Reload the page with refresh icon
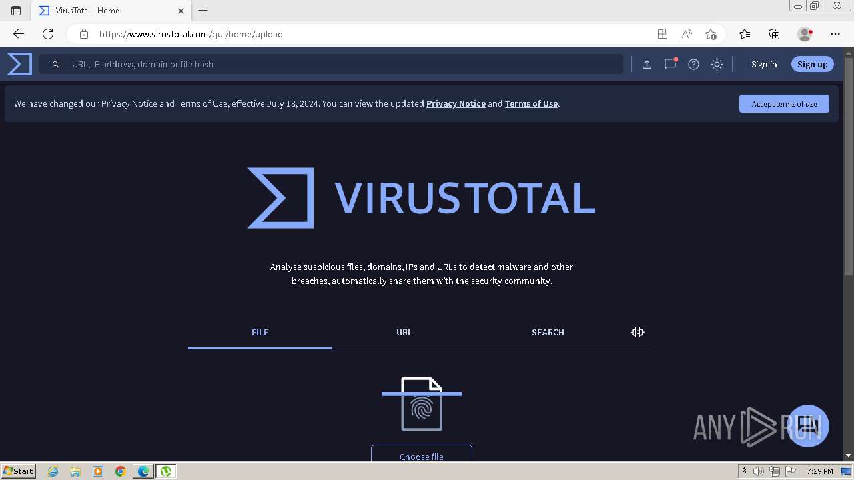The image size is (854, 480). pos(48,34)
